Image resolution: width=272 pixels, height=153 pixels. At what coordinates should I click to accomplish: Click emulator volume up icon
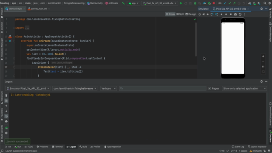coord(204,14)
